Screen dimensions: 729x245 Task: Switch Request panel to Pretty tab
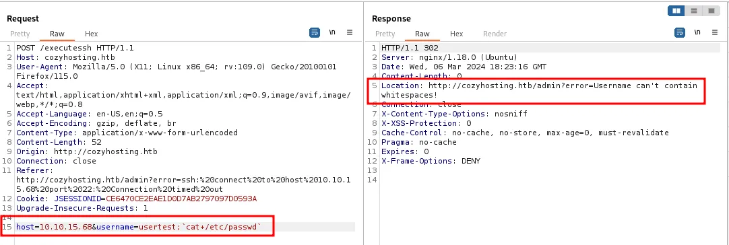(20, 34)
